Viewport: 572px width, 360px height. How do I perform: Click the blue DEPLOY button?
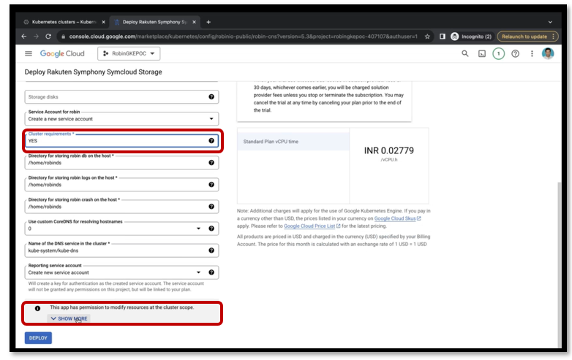click(x=38, y=338)
